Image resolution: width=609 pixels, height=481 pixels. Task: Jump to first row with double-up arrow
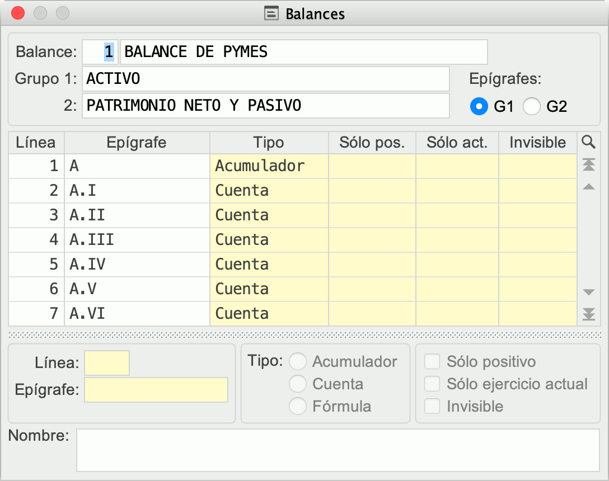click(588, 164)
